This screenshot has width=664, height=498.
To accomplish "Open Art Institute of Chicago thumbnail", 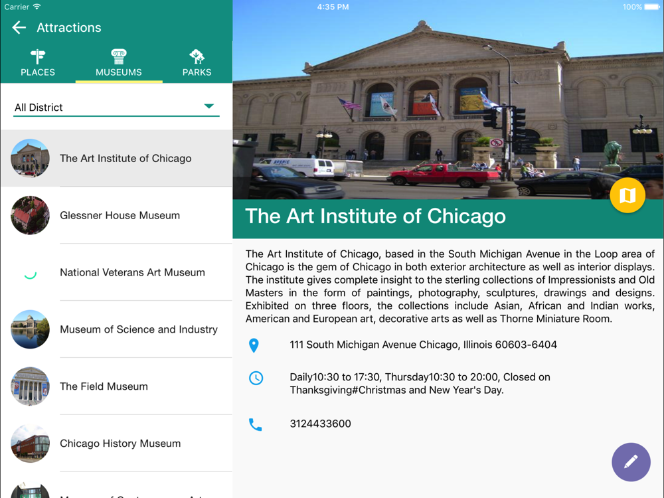I will click(30, 158).
